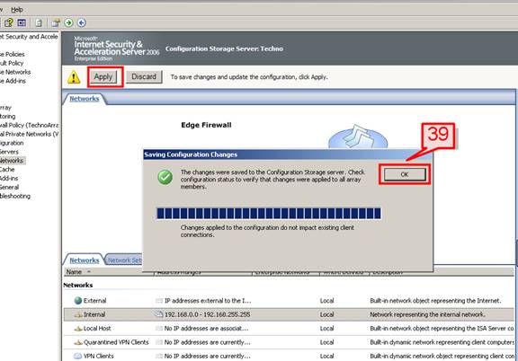
Task: Select the Firewall Policy (TechnoArray) tree node
Action: (x=29, y=125)
